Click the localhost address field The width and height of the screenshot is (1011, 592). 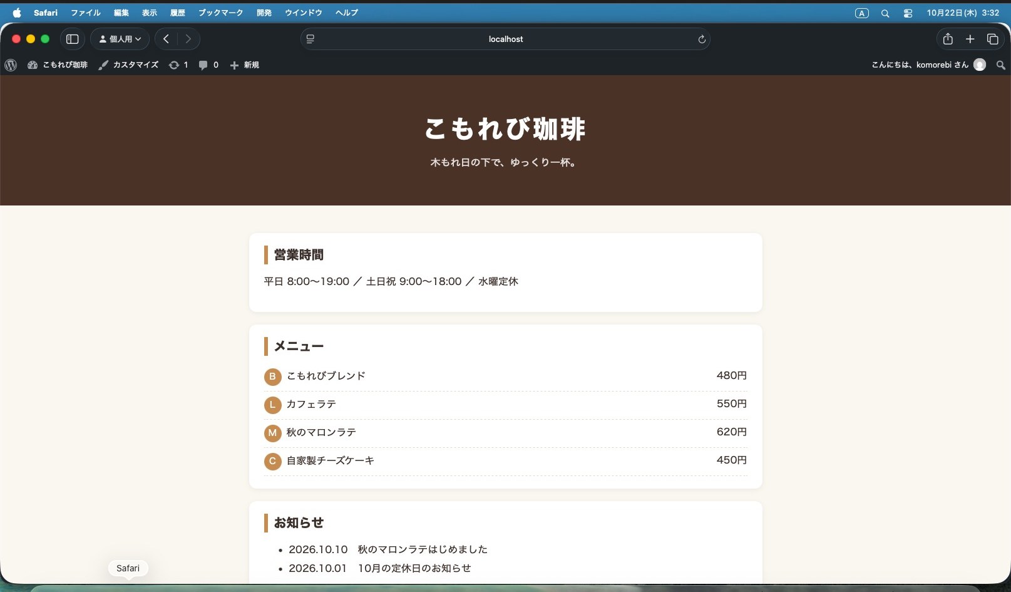click(506, 39)
